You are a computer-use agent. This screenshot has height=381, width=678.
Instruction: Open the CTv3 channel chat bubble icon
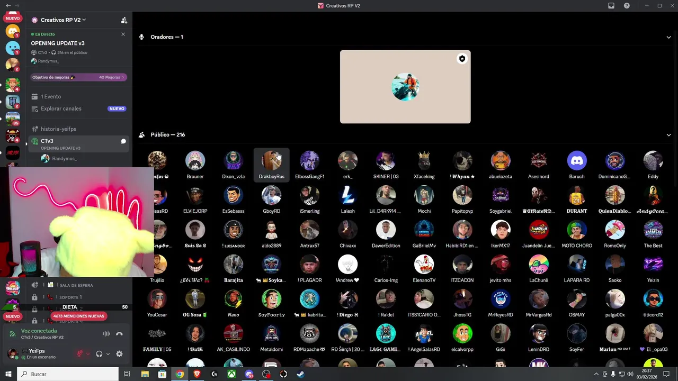pos(123,141)
